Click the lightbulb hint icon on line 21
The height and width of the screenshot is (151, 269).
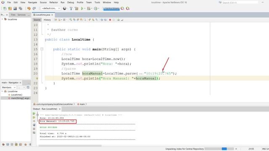tap(37, 78)
